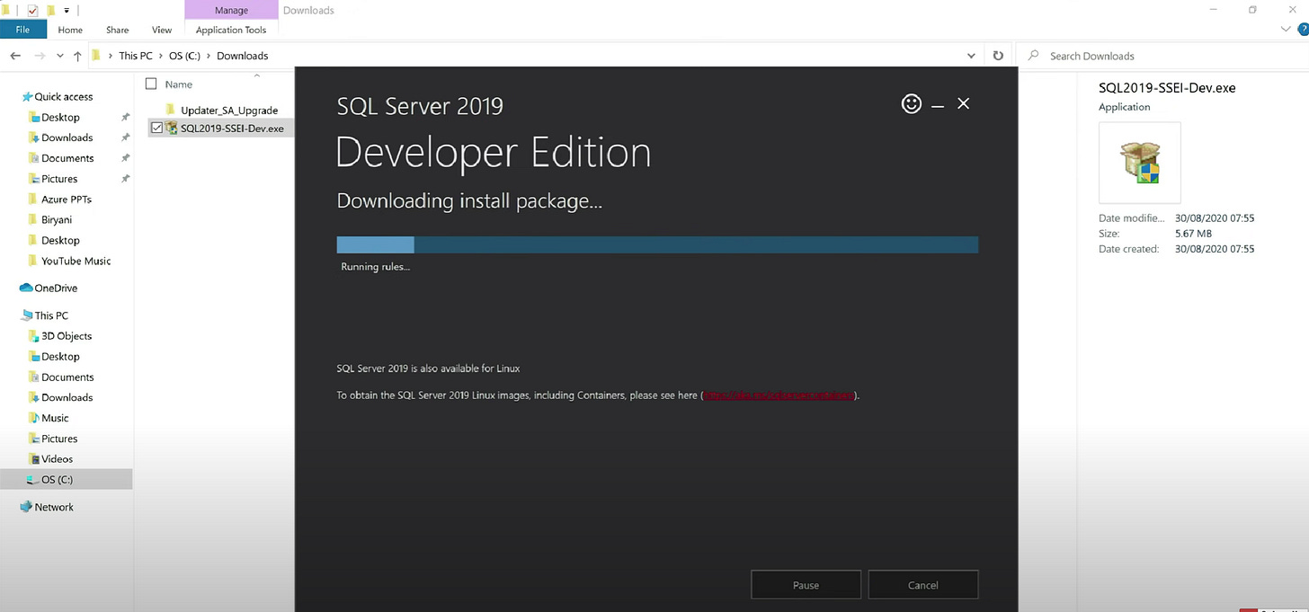The height and width of the screenshot is (612, 1309).
Task: Expand the ribbon with the chevron arrow
Action: click(x=1285, y=30)
